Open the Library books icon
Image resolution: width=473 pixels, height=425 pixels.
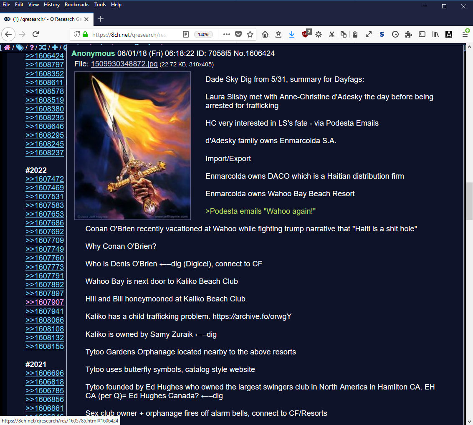[x=435, y=34]
